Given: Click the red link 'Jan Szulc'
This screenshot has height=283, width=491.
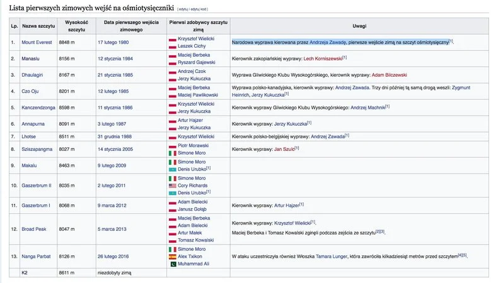Looking at the screenshot, I should click(x=284, y=149).
